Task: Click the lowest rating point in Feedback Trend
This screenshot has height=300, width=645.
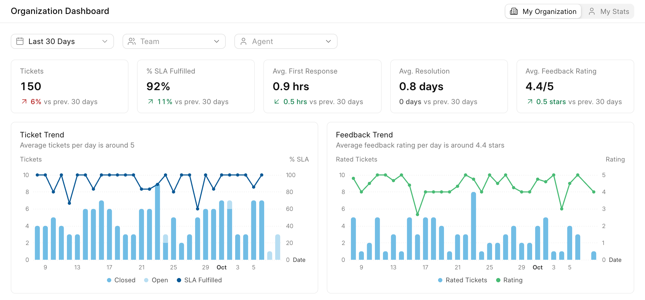Action: [417, 214]
